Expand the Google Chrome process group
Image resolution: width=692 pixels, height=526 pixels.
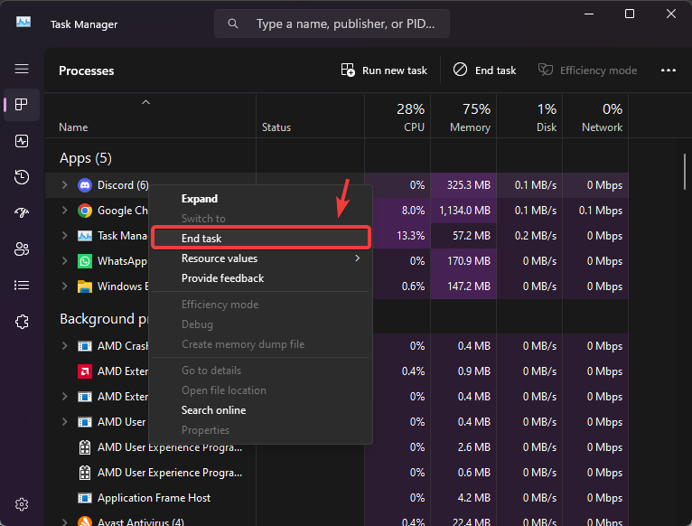[x=64, y=211]
